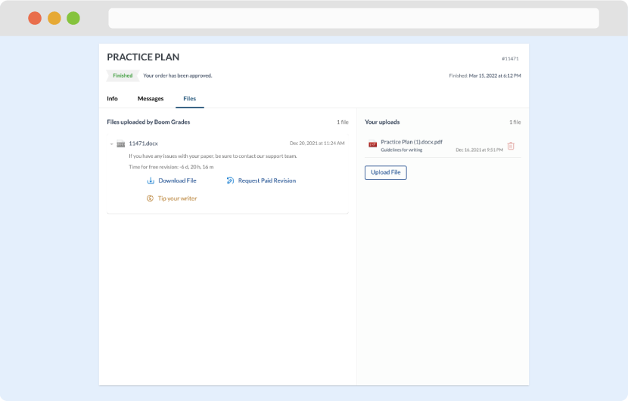This screenshot has height=401, width=628.
Task: Click the dollar coin tip icon
Action: [151, 199]
